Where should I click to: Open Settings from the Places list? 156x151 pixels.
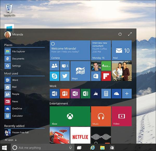coord(16,66)
